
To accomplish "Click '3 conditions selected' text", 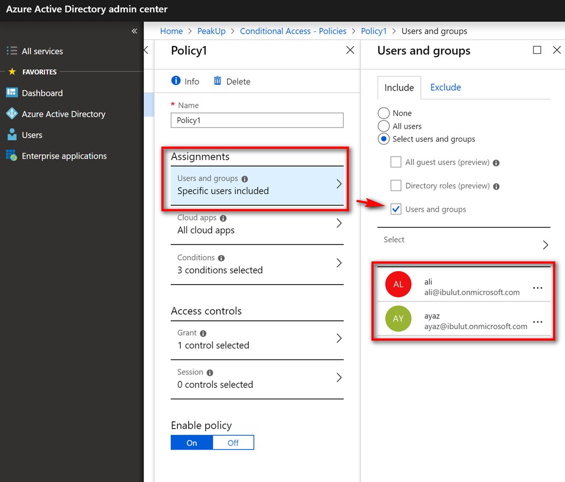I will (220, 270).
